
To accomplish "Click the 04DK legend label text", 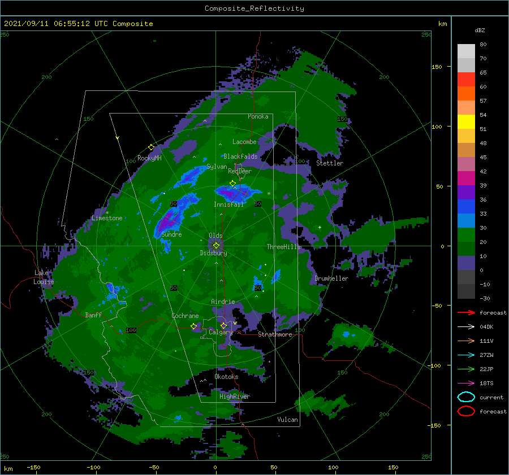I will [486, 326].
